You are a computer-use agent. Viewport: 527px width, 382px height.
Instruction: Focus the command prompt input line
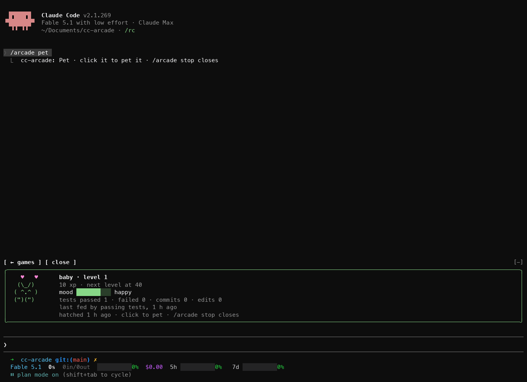coord(263,345)
